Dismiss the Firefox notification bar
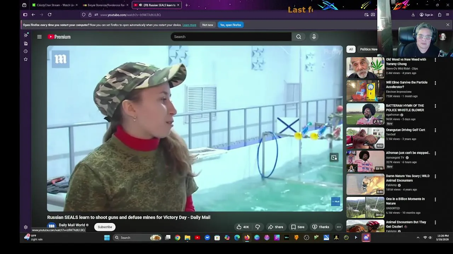Viewport: 453px width, 254px height. click(448, 25)
